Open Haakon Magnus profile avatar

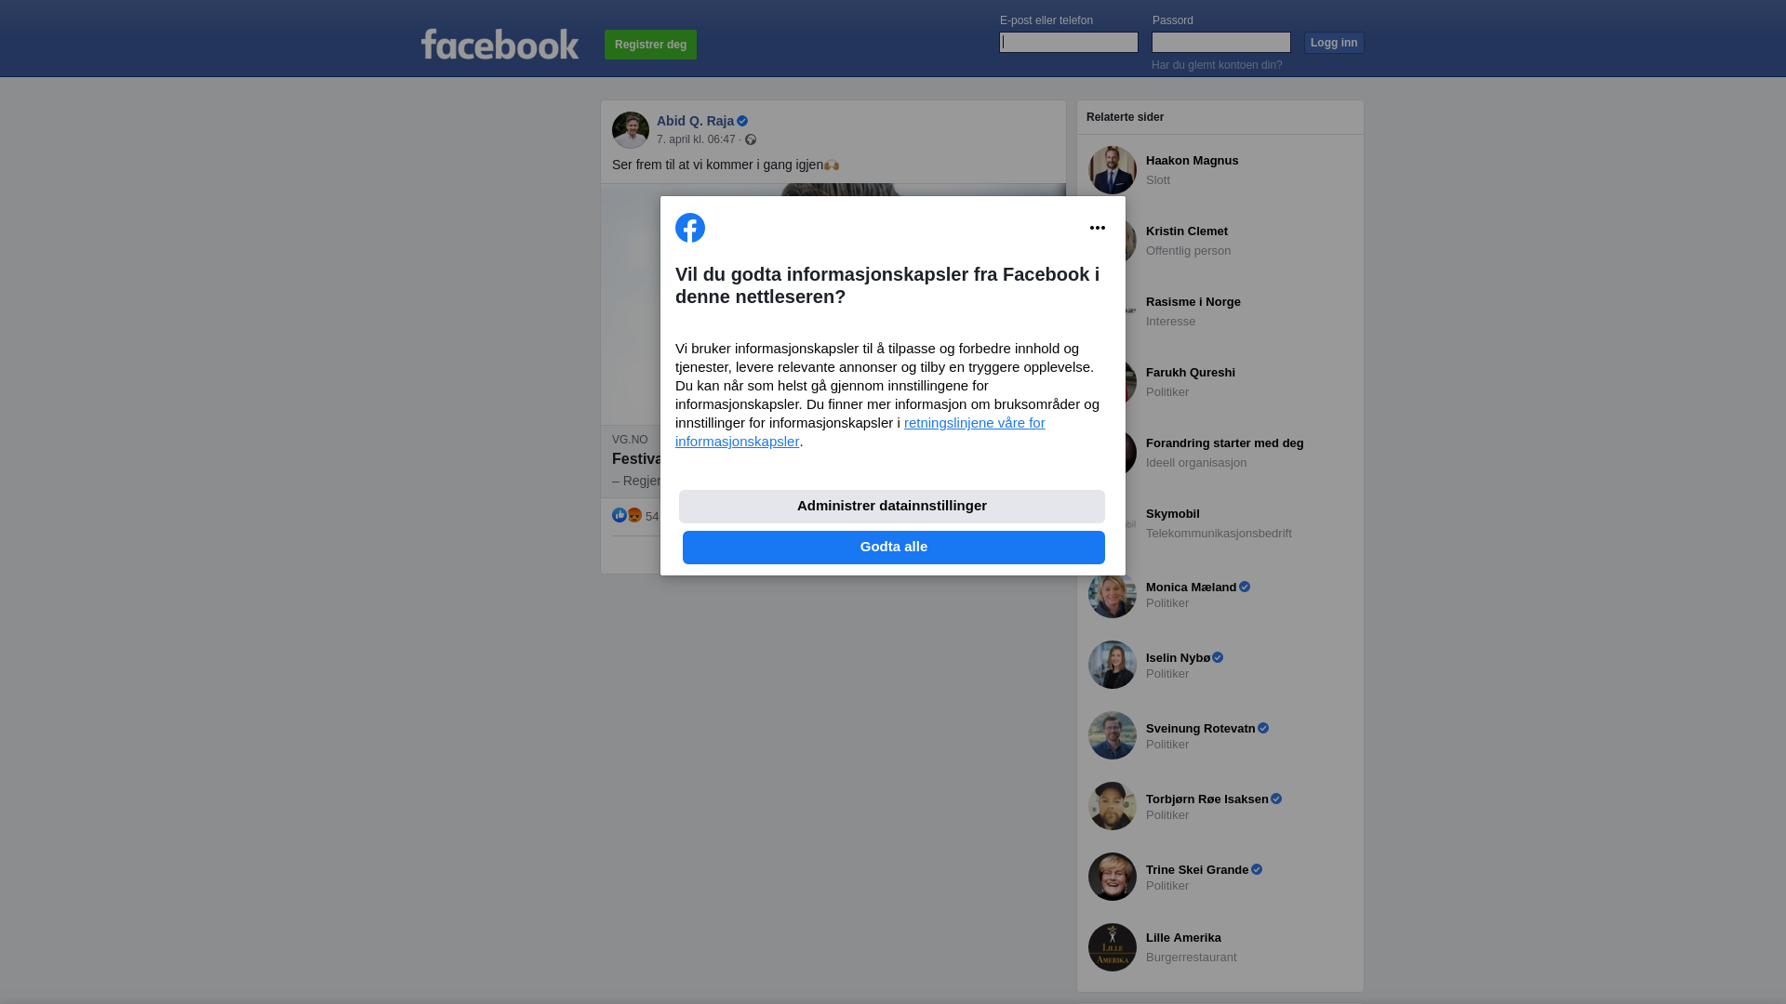[x=1113, y=170]
